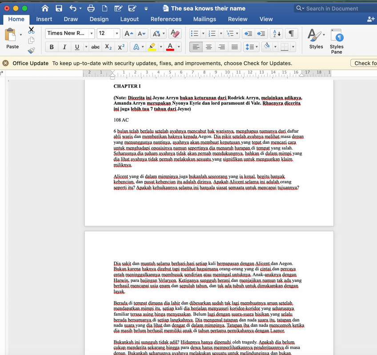Expand the Paste options arrow
The width and height of the screenshot is (377, 355).
[21, 35]
